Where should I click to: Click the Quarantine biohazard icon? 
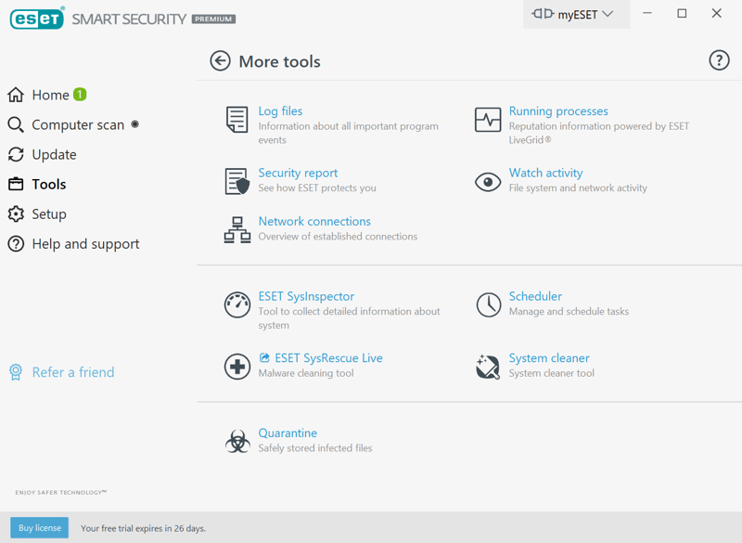point(237,441)
